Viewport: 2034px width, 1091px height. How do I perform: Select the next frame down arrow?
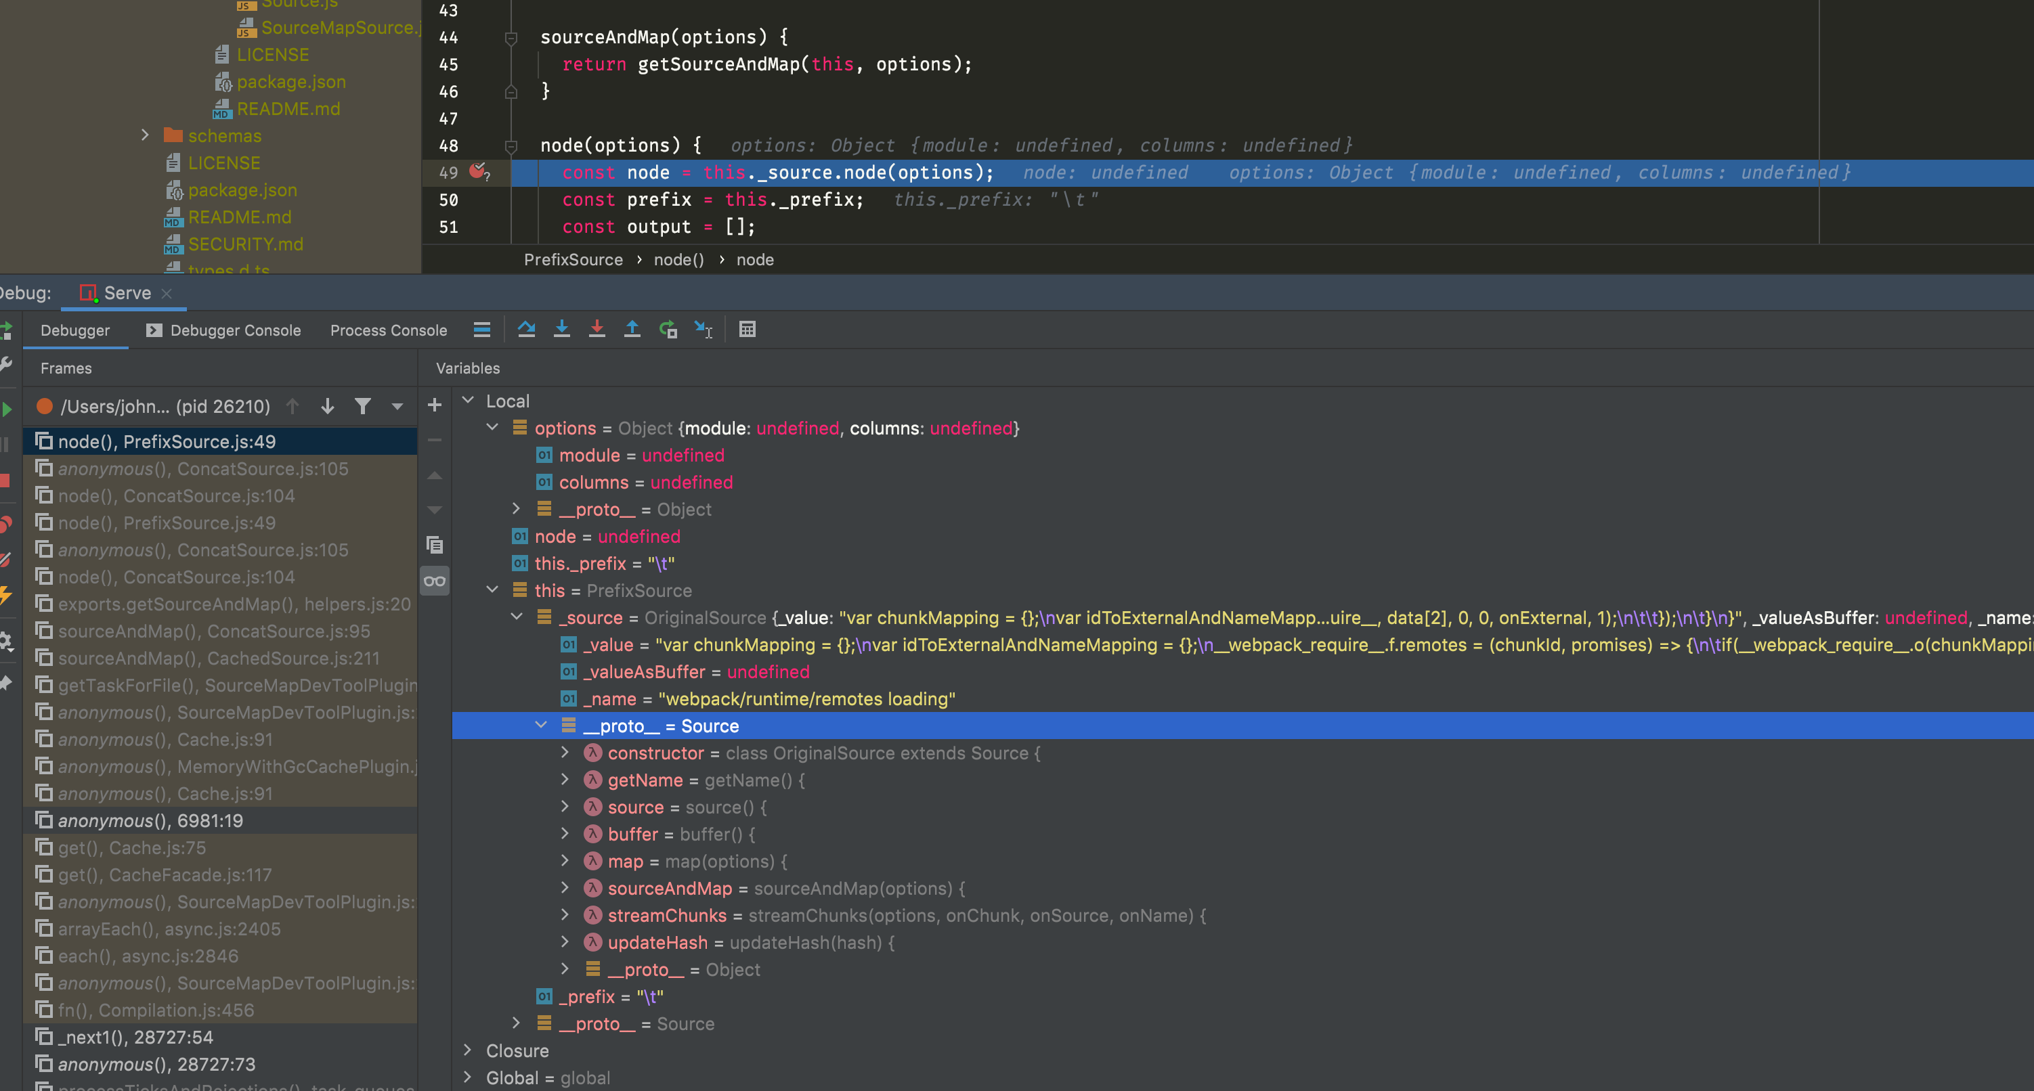pos(327,406)
